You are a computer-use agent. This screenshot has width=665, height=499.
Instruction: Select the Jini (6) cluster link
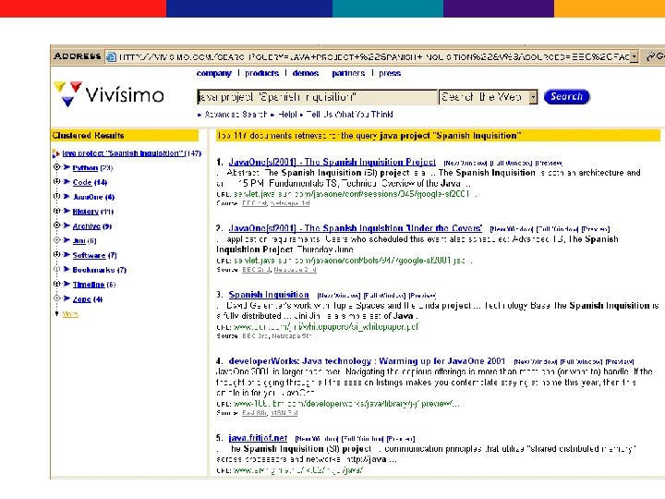[x=84, y=240]
